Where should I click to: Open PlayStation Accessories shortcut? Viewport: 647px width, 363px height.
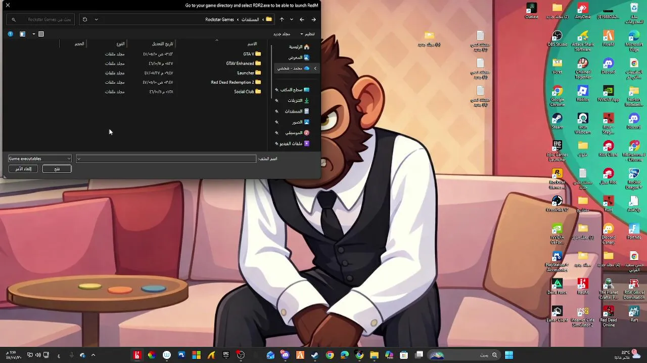557,262
